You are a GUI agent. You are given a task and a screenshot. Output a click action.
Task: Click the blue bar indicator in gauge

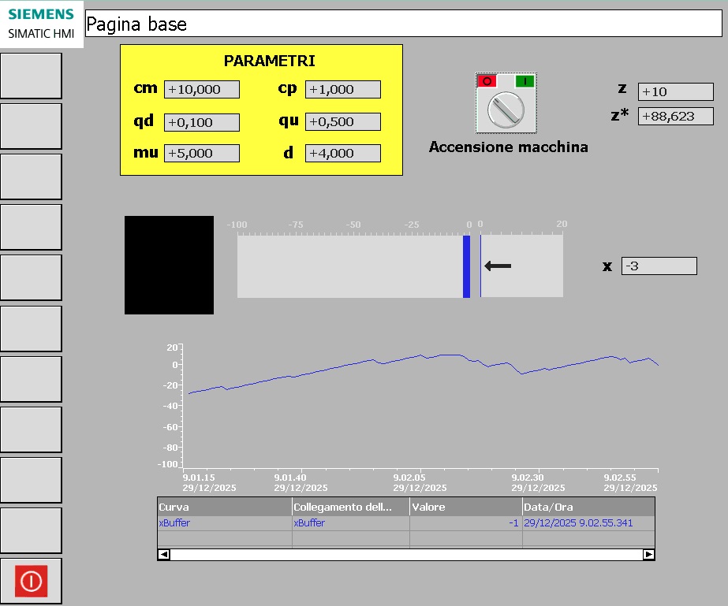466,266
